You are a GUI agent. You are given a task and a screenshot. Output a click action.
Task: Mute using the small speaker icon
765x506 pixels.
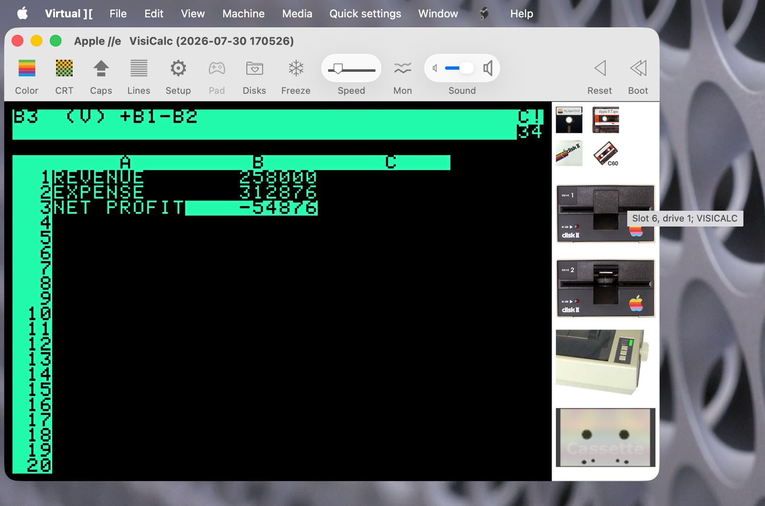click(435, 68)
